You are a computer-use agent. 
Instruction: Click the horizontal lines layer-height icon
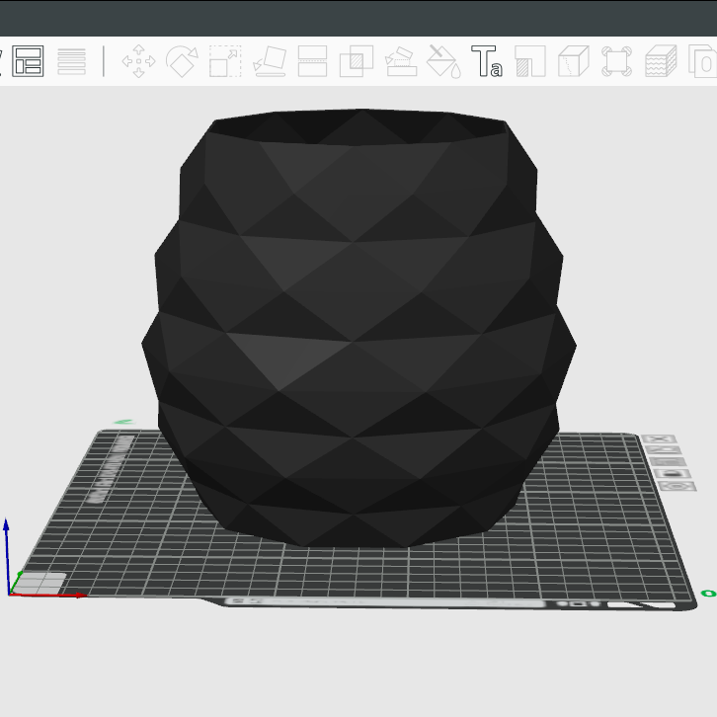point(71,61)
